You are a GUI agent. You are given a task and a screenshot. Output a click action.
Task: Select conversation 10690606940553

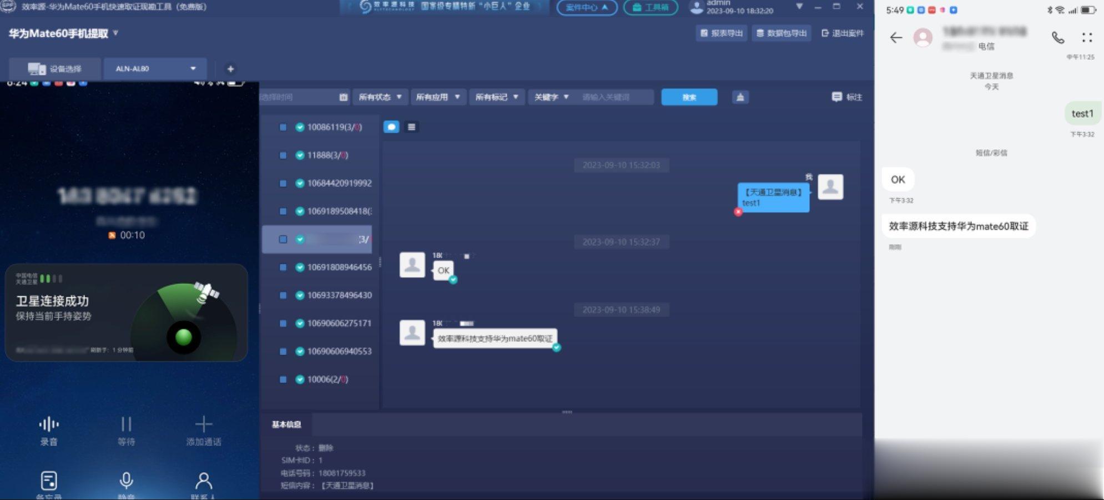(339, 351)
